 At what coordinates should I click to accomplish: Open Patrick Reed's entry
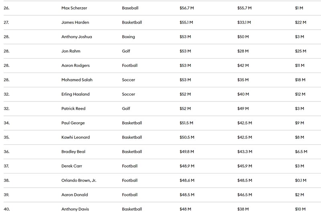point(73,109)
